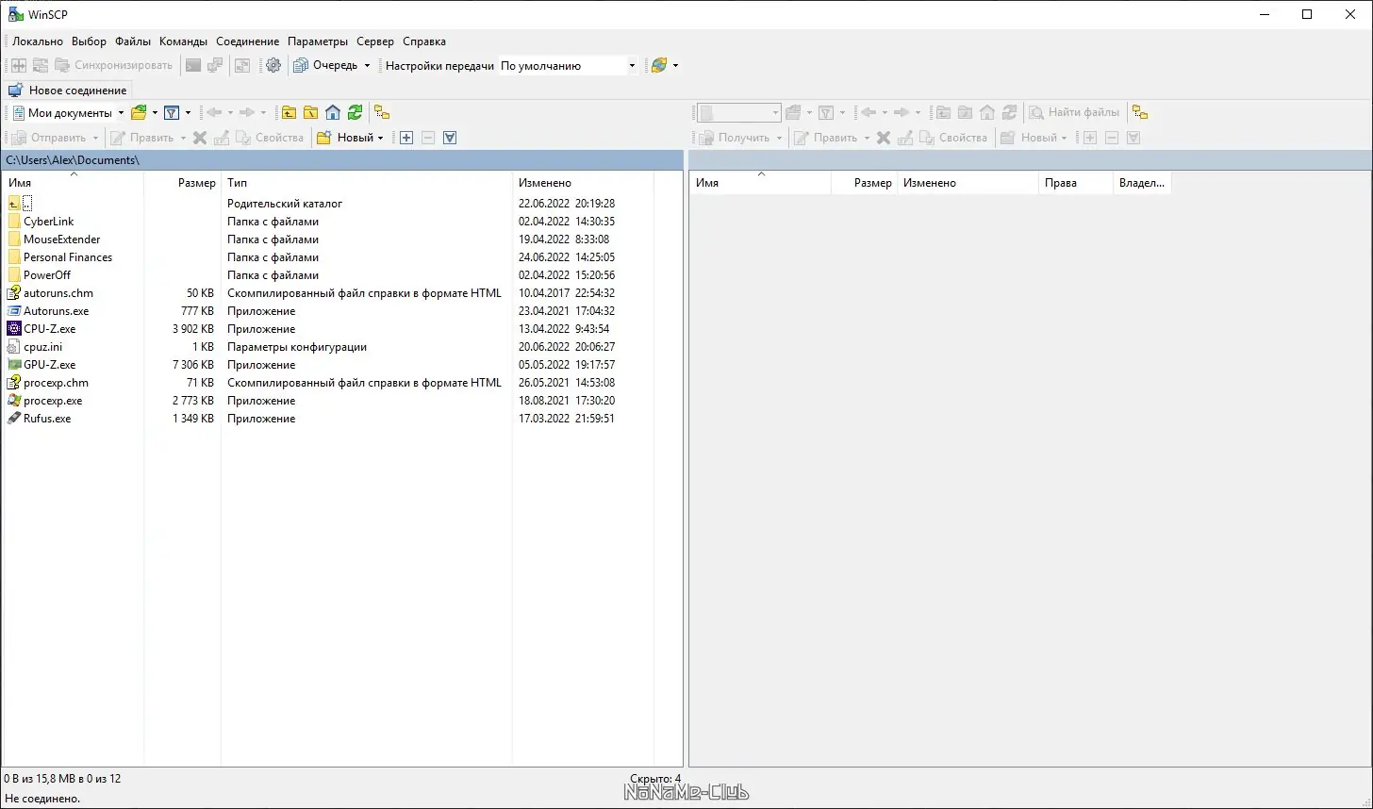Click the remote panel Права column header
The height and width of the screenshot is (809, 1373).
coord(1075,183)
